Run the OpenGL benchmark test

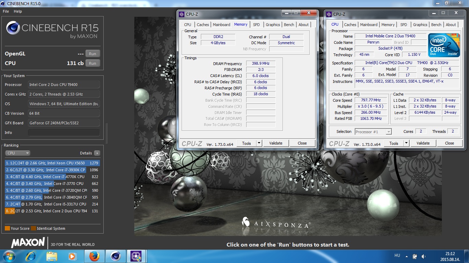pos(93,54)
